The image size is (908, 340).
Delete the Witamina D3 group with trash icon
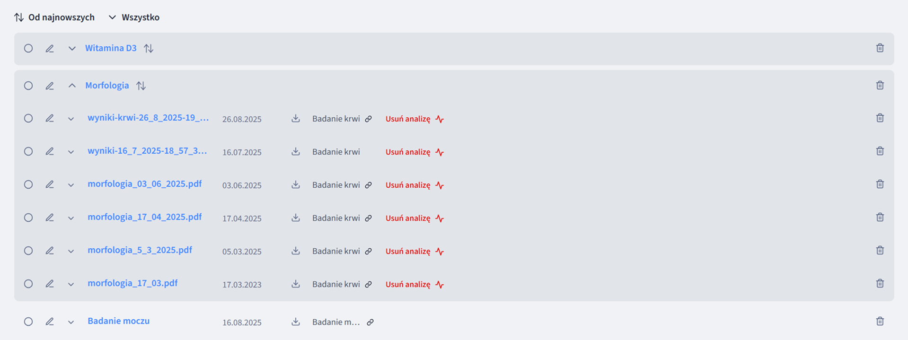pos(880,48)
